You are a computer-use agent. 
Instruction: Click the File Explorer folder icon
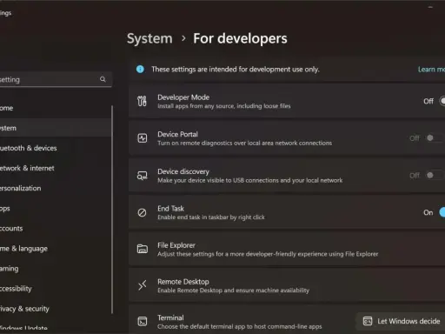142,249
